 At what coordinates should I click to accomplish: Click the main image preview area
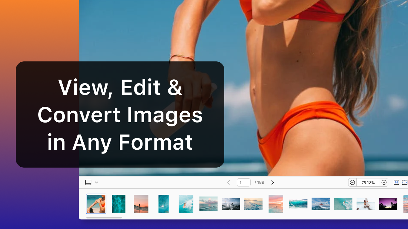click(x=299, y=89)
